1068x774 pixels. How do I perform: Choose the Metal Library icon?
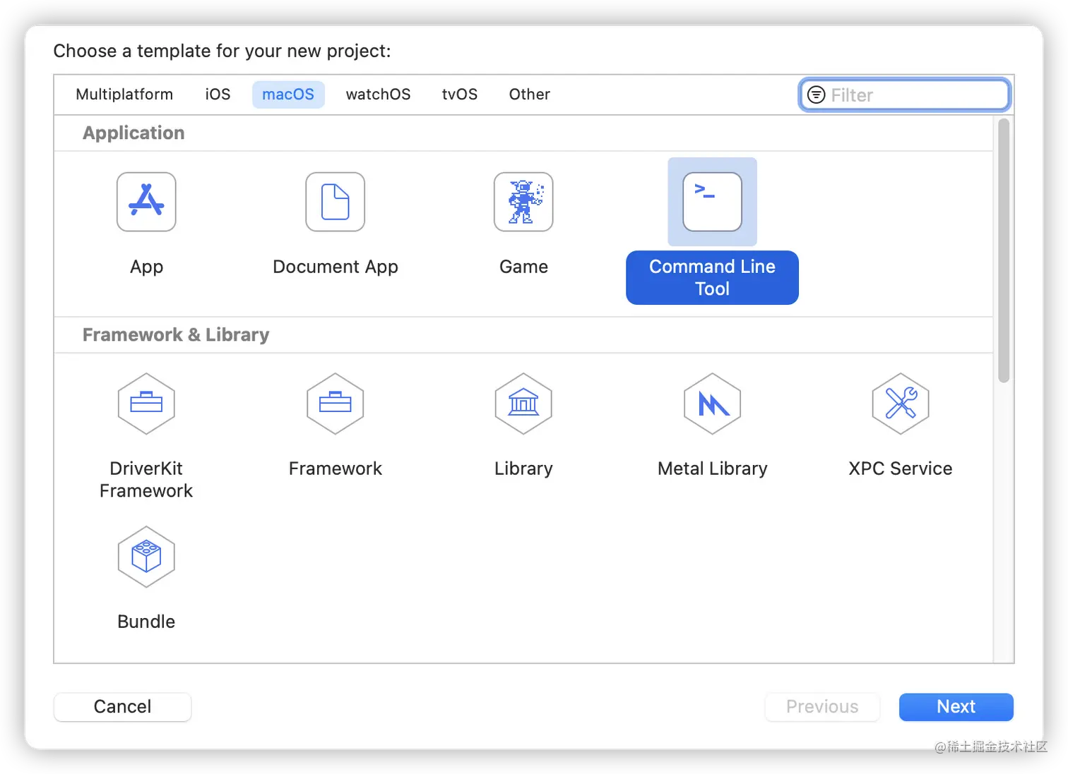[712, 404]
